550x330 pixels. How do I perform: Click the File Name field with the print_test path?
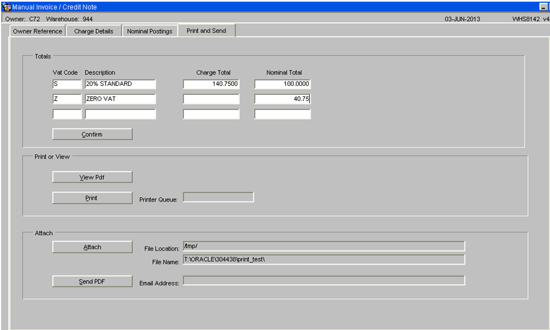click(324, 260)
